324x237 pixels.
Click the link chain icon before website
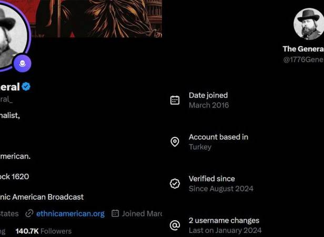(29, 213)
